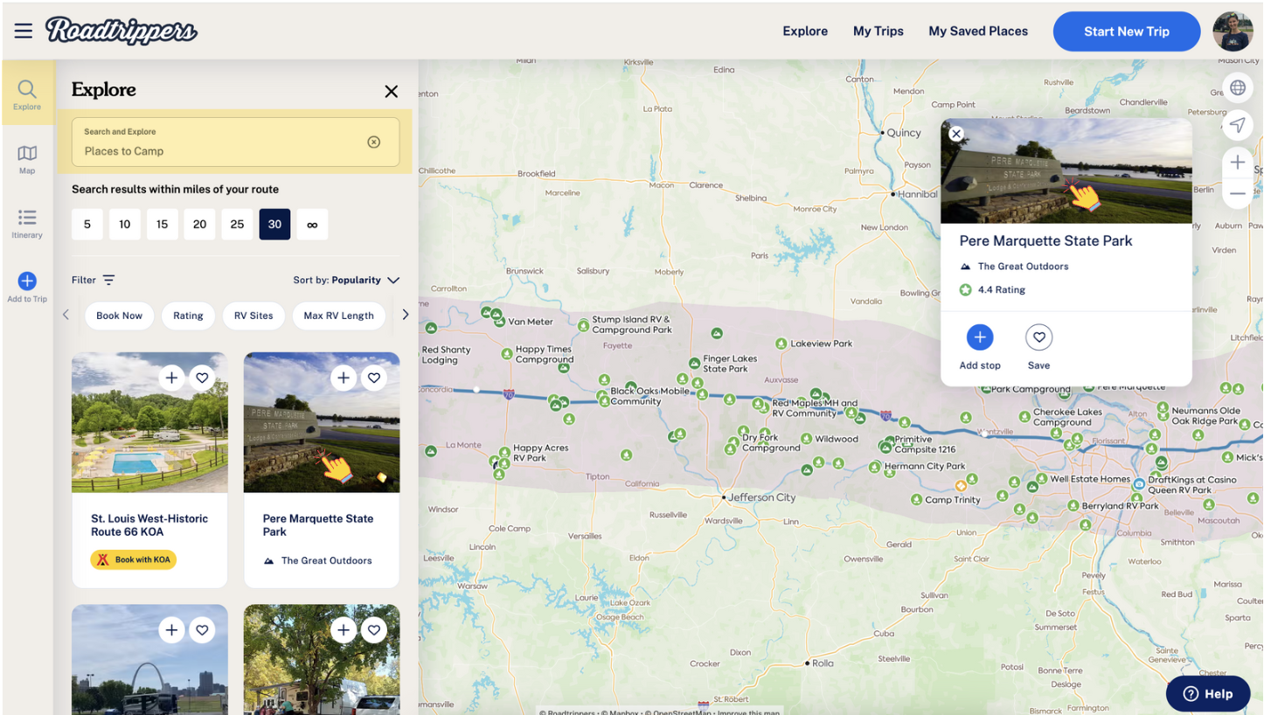Add the Gateway Arch photo card to trip

(x=172, y=630)
